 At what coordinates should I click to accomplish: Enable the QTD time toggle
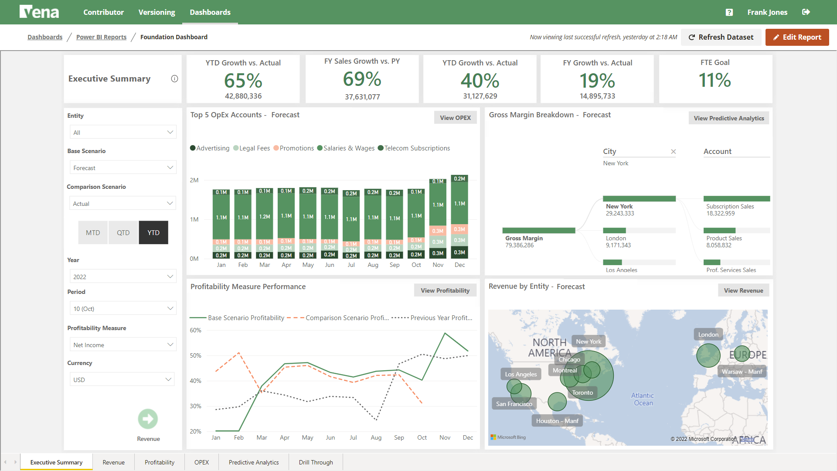tap(123, 232)
